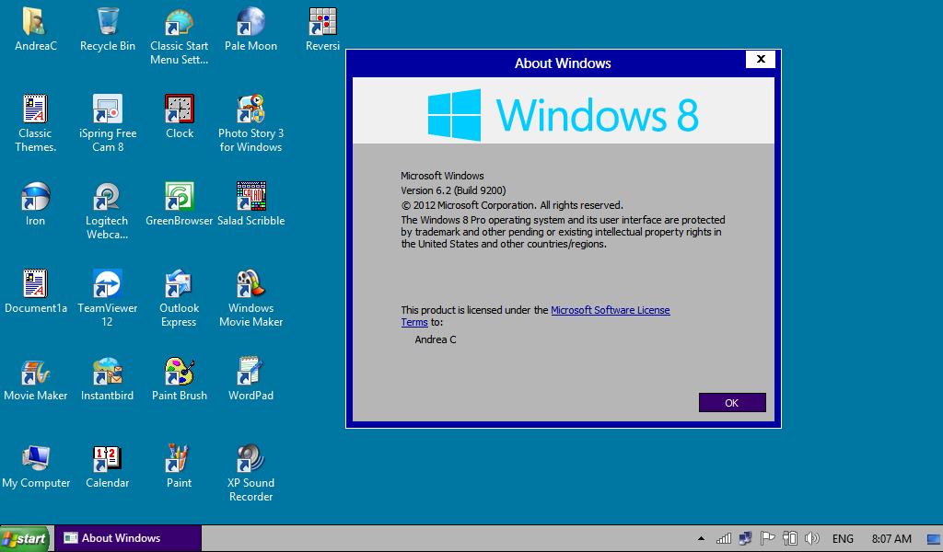Open My Computer icon
Viewport: 943px width, 552px height.
tap(36, 459)
